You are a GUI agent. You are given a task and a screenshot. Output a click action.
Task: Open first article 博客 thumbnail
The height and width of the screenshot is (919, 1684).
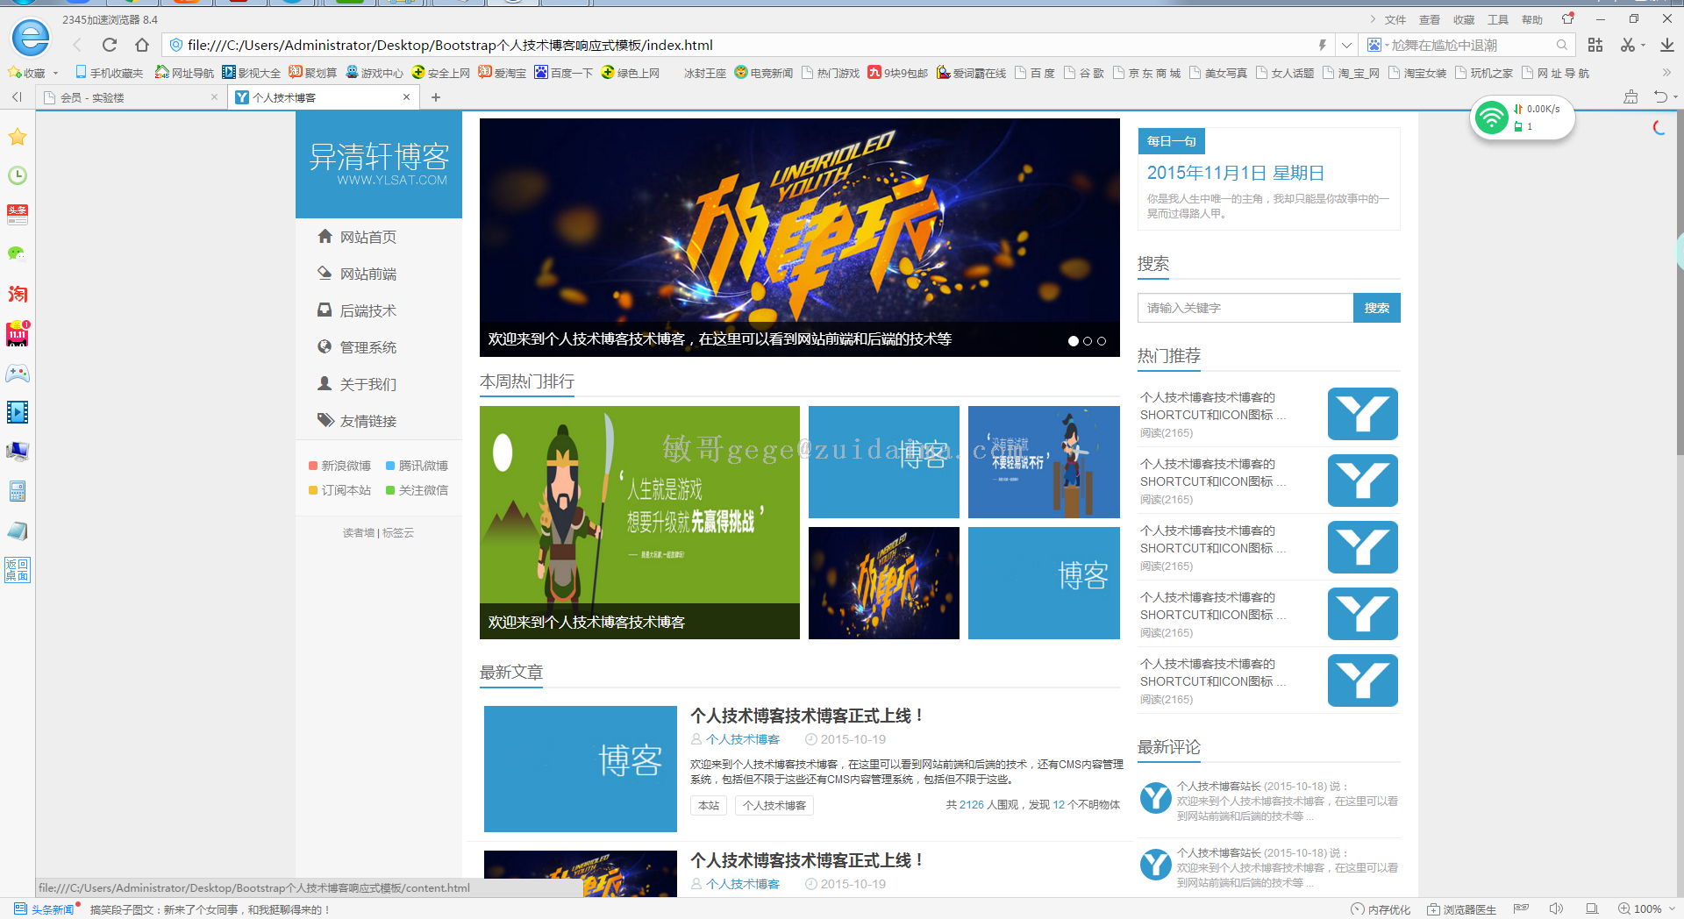pos(581,769)
